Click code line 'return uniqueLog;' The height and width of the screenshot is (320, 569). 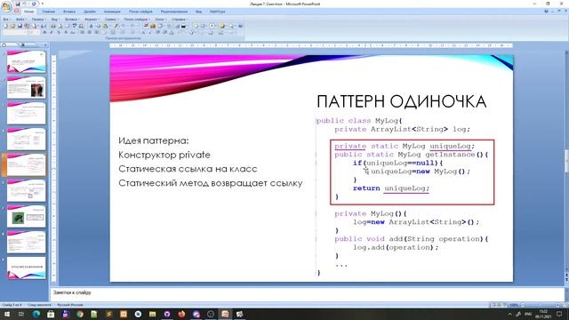pos(391,188)
